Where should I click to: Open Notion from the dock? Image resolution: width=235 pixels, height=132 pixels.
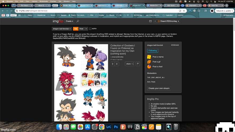click(137, 127)
